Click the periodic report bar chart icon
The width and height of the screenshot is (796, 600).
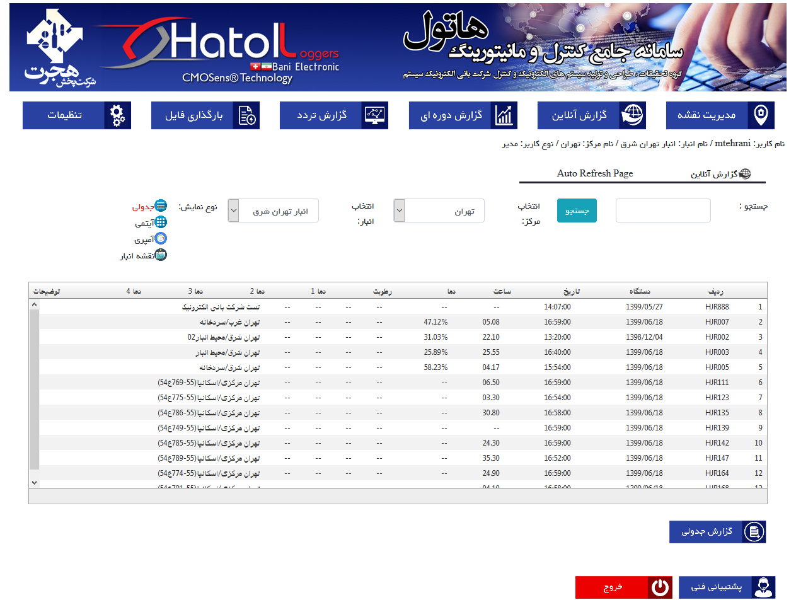(x=504, y=115)
